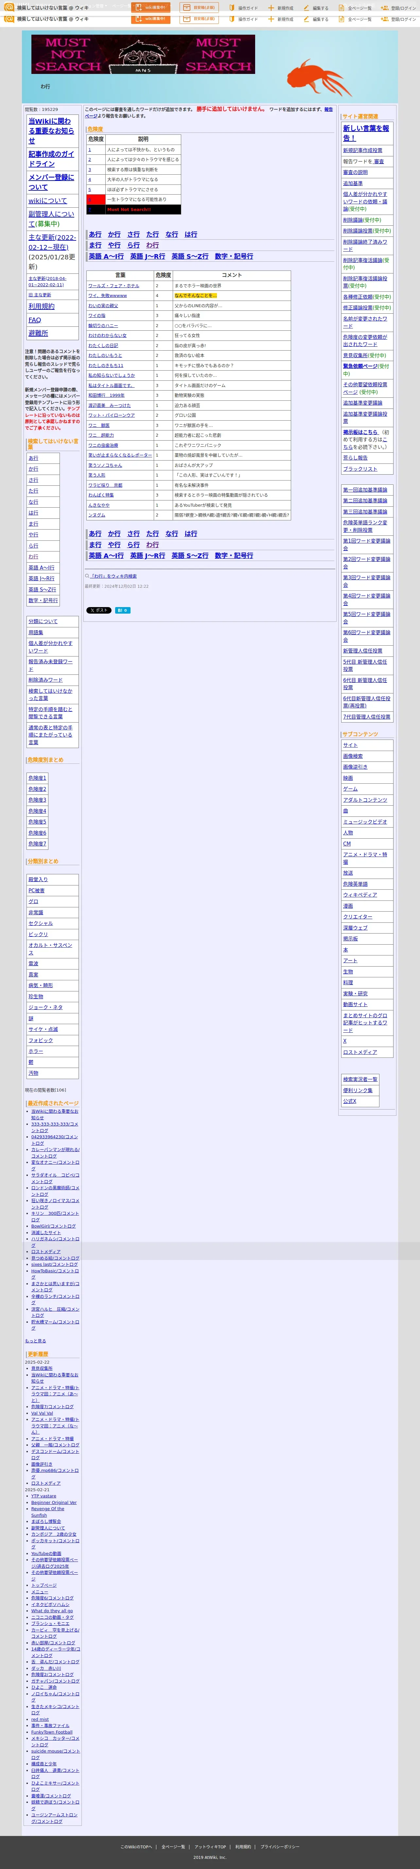Select the 汚物 category
420x1869 pixels.
click(x=33, y=1073)
